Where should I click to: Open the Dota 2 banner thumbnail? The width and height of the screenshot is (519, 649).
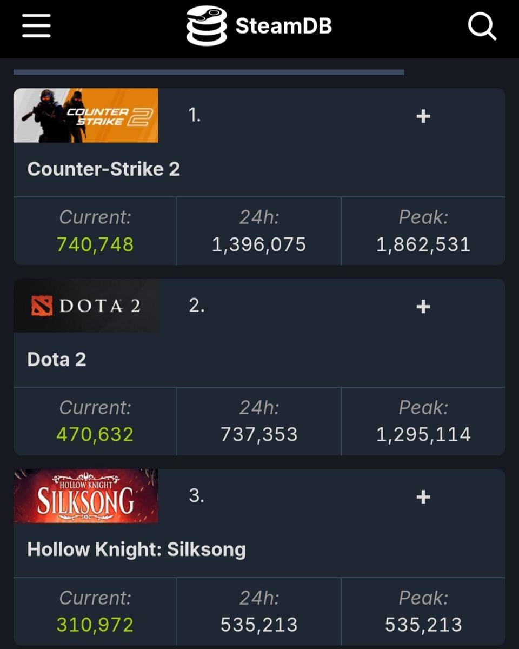[x=85, y=306]
